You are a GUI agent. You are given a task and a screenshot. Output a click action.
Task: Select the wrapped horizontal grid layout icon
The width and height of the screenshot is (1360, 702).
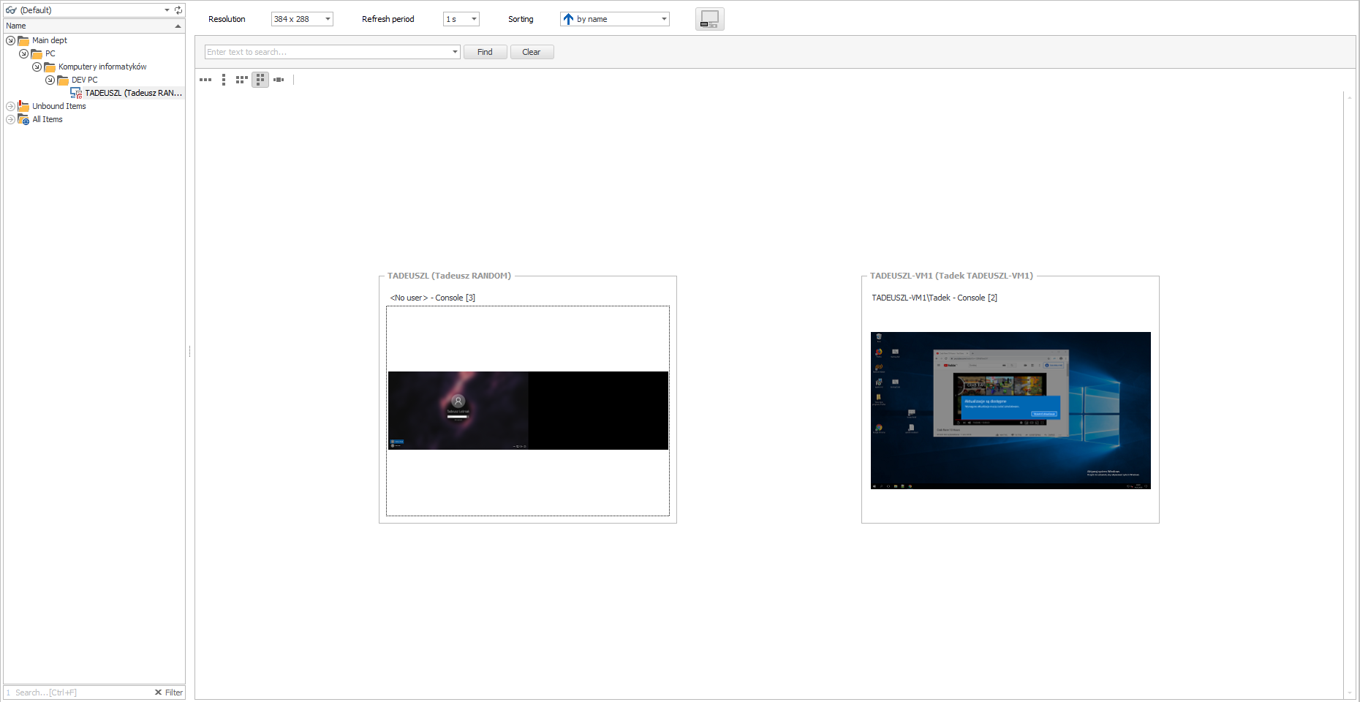241,80
